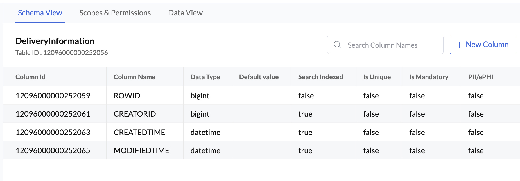Click the Is Unique header

[377, 77]
